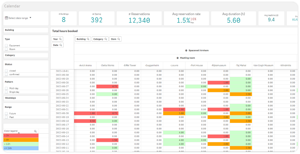Image resolution: width=300 pixels, height=154 pixels.
Task: Select the -Avicii Arena column header
Action: tap(85, 66)
